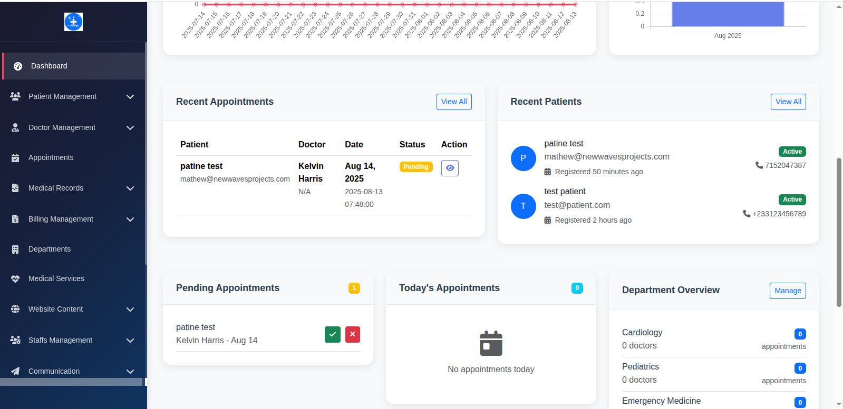This screenshot has height=409, width=843.
Task: Click the Cardiology appointments count badge
Action: (800, 334)
